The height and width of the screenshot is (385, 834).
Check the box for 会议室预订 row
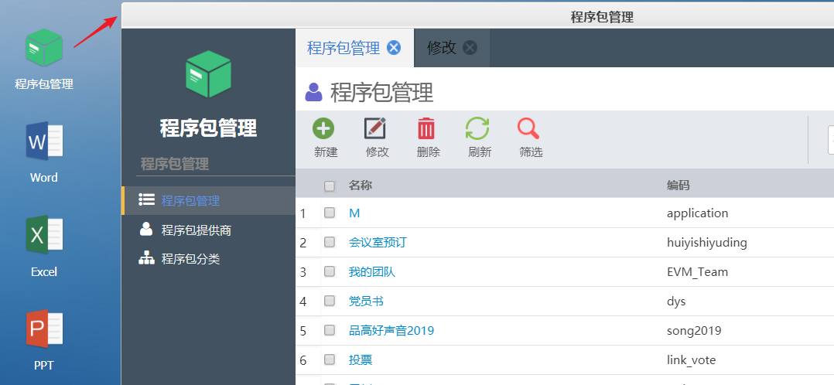coord(330,242)
